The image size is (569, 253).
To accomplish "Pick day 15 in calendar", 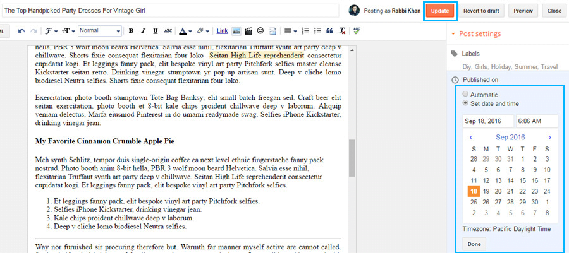I will tap(523, 180).
